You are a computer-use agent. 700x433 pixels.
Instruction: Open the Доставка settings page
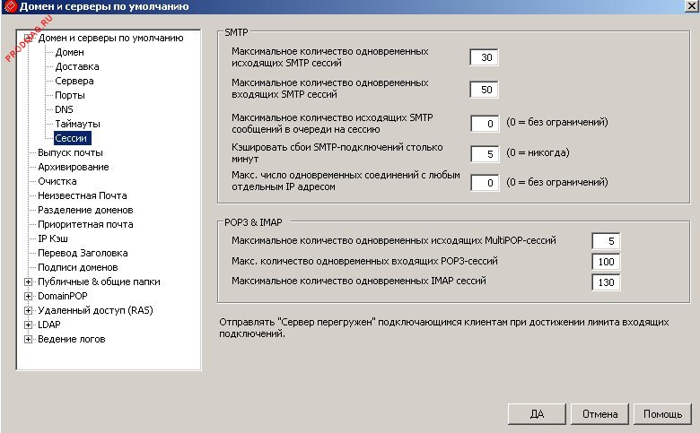coord(76,66)
